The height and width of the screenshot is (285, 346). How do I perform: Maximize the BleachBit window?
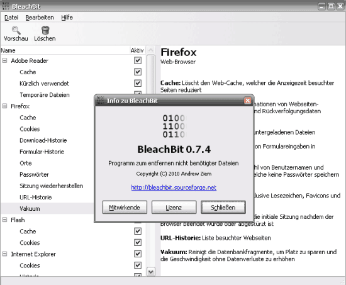point(331,6)
